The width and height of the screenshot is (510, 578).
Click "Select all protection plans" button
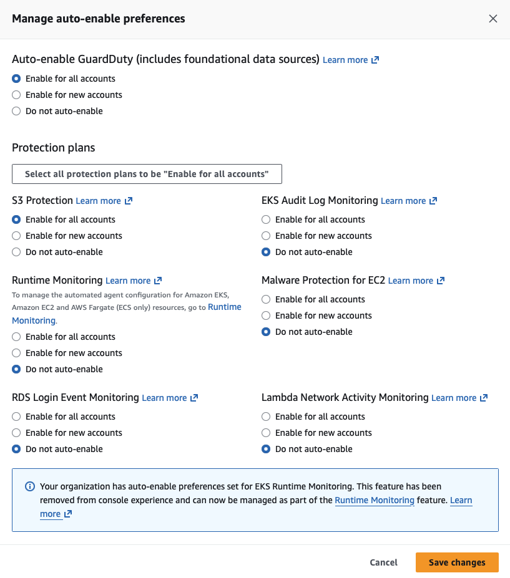147,174
